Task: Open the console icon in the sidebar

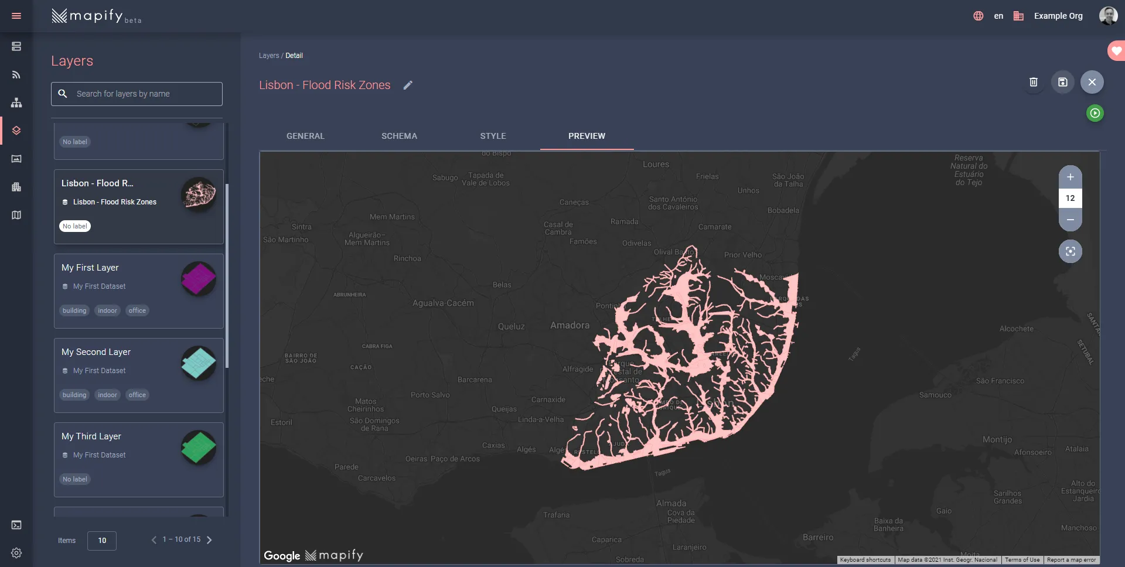Action: click(x=16, y=525)
